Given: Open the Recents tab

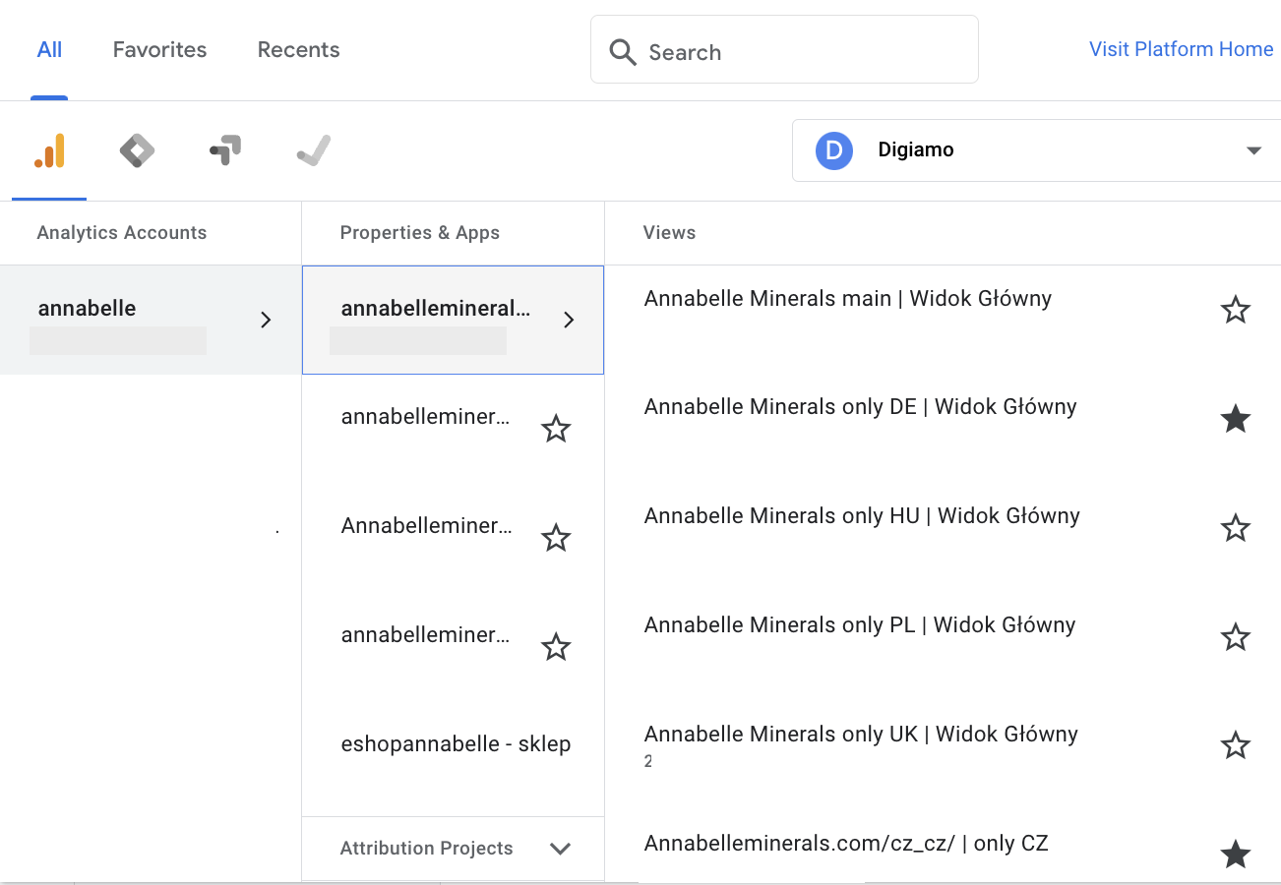Looking at the screenshot, I should tap(298, 50).
